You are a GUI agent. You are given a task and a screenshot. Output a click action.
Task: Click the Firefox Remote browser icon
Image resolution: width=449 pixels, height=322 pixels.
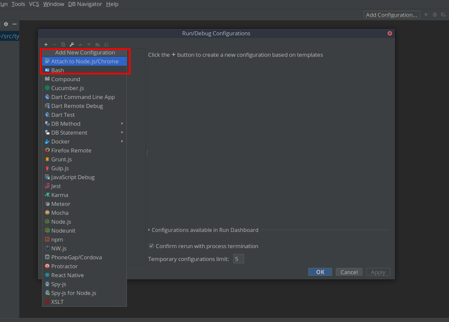coord(47,150)
